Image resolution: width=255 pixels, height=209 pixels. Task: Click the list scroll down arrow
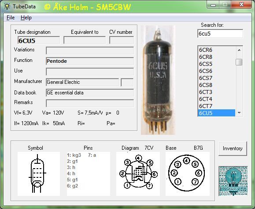click(239, 112)
